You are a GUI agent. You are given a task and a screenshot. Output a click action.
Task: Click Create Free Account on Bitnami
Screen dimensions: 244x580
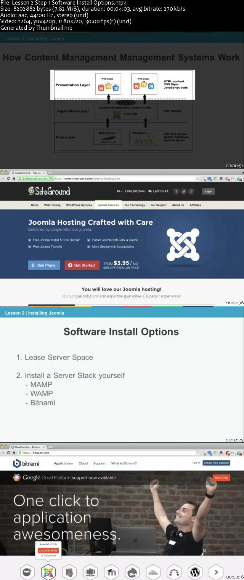[217, 463]
